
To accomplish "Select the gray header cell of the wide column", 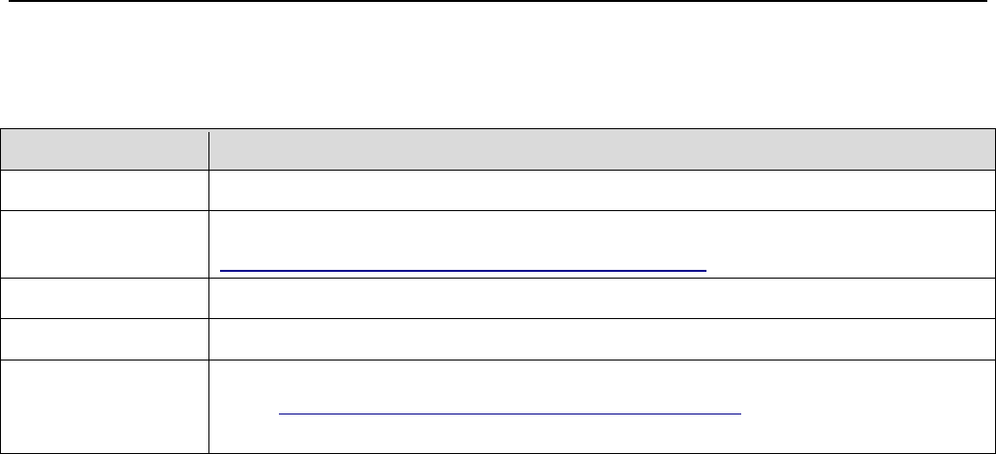I will pos(601,150).
